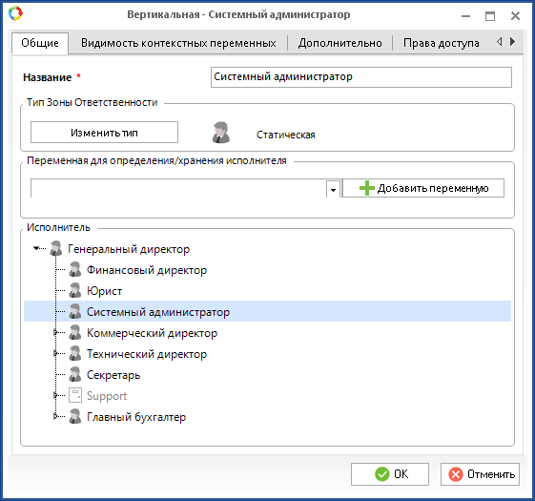The width and height of the screenshot is (535, 501).
Task: Collapse the Генеральный директор tree node
Action: pos(36,248)
